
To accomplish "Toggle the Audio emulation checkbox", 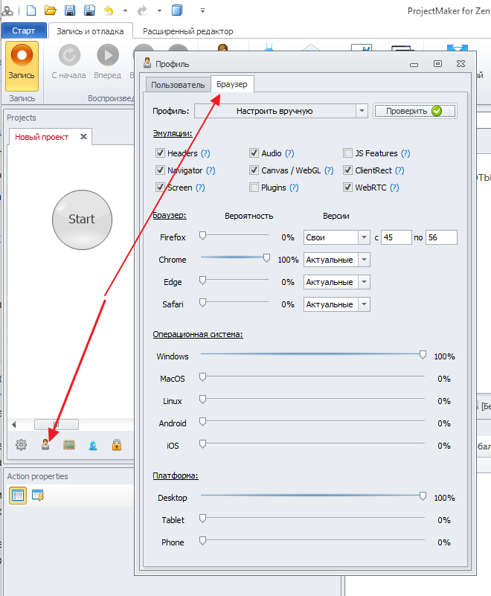I will pyautogui.click(x=254, y=153).
